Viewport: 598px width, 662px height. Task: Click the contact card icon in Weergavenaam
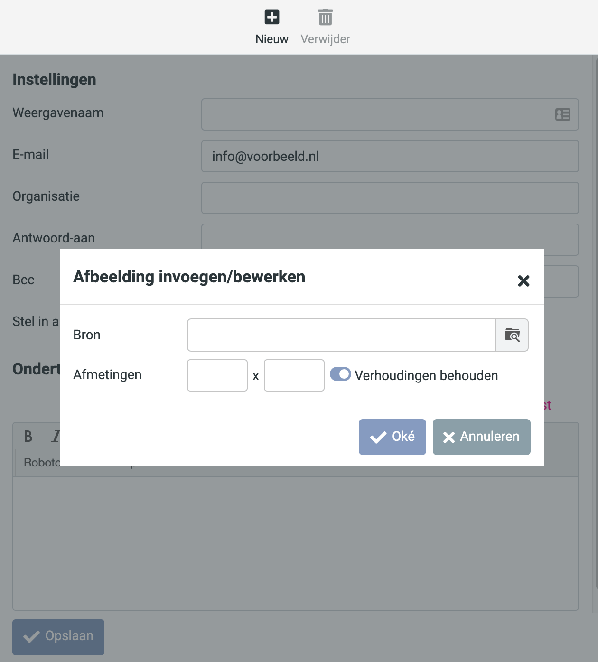click(562, 114)
